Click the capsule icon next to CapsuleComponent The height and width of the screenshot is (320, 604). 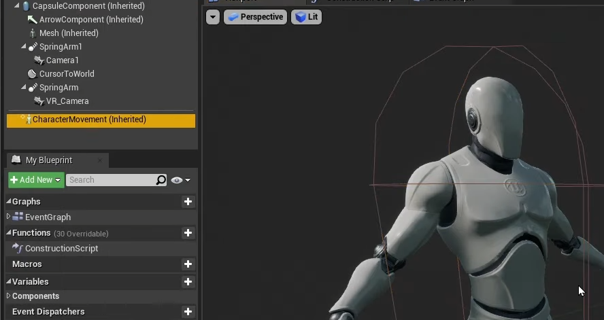coord(27,6)
